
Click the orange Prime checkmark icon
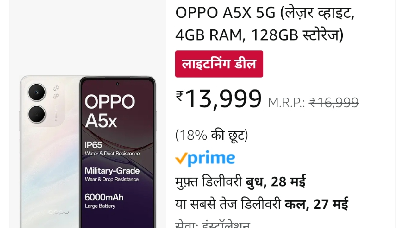click(x=181, y=158)
